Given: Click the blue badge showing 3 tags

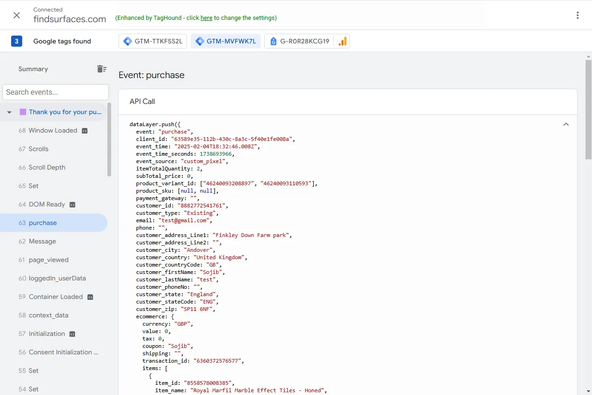Looking at the screenshot, I should [17, 41].
